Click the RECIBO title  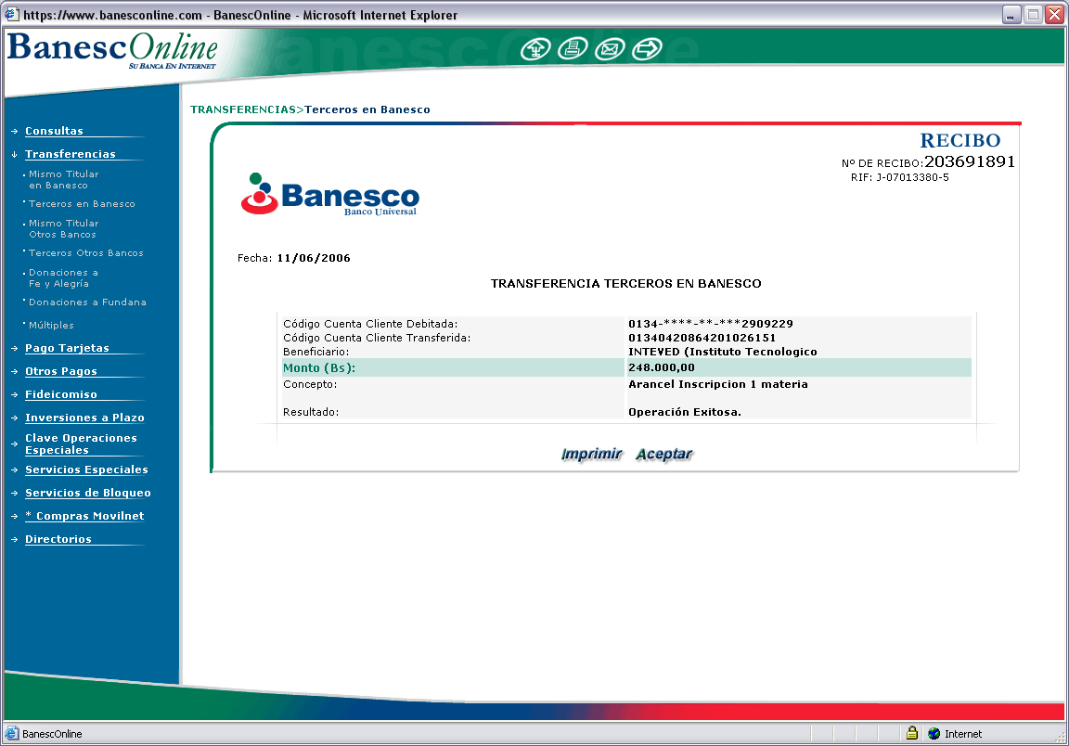coord(960,140)
